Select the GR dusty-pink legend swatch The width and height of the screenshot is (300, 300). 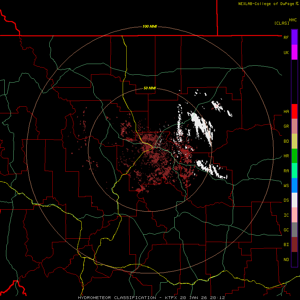294,126
